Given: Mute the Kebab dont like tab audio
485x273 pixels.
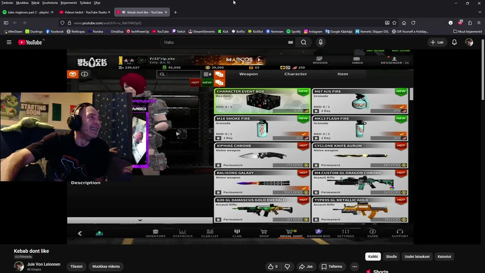Looking at the screenshot, I should click(124, 12).
